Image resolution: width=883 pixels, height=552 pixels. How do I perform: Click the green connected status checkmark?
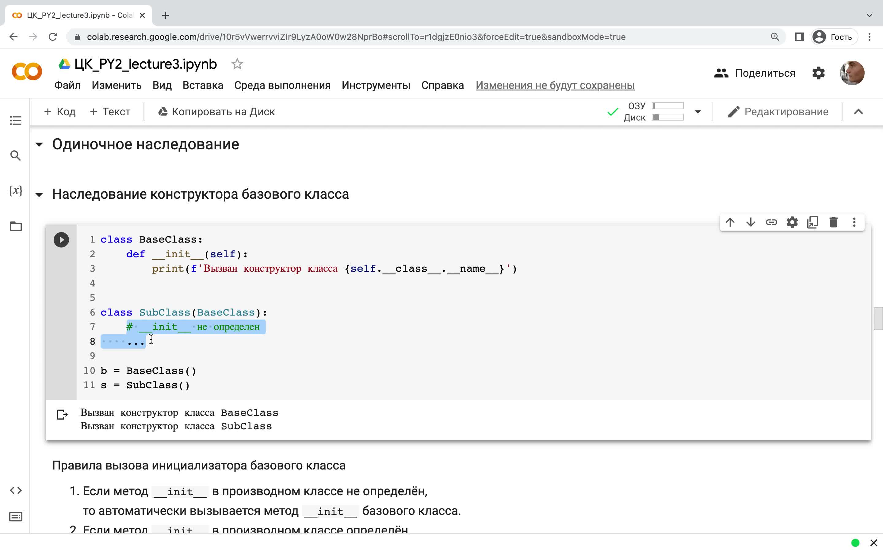(x=613, y=112)
